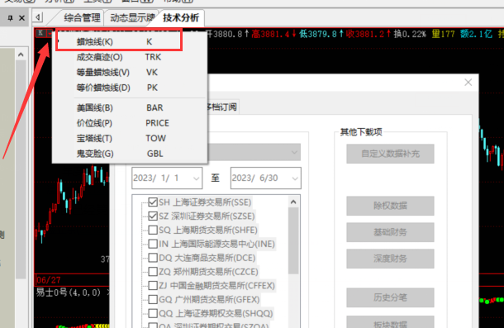Click the 开3880.8 value
This screenshot has height=328, width=504.
tap(223, 34)
